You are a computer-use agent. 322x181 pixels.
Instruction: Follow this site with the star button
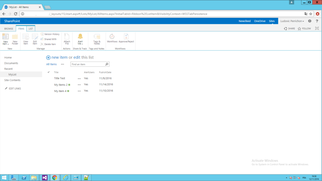[304, 29]
